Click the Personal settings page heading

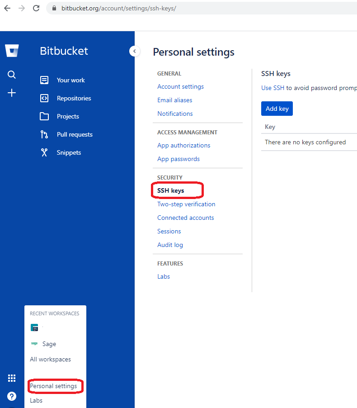coord(194,52)
